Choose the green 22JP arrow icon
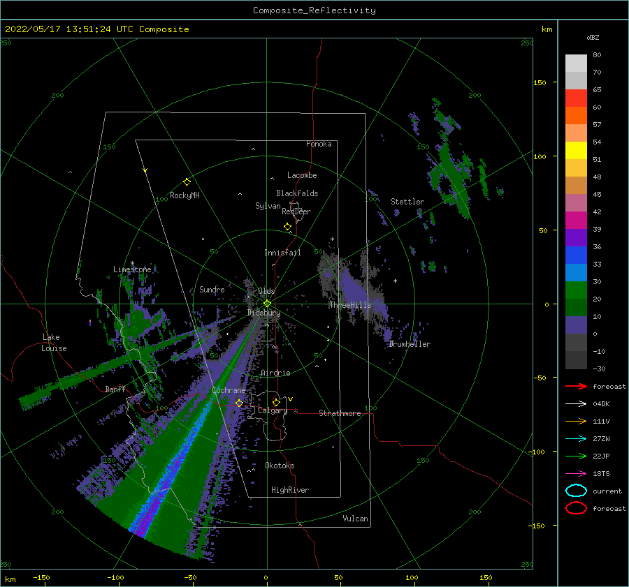Screen dimensions: 629x587 coord(576,456)
